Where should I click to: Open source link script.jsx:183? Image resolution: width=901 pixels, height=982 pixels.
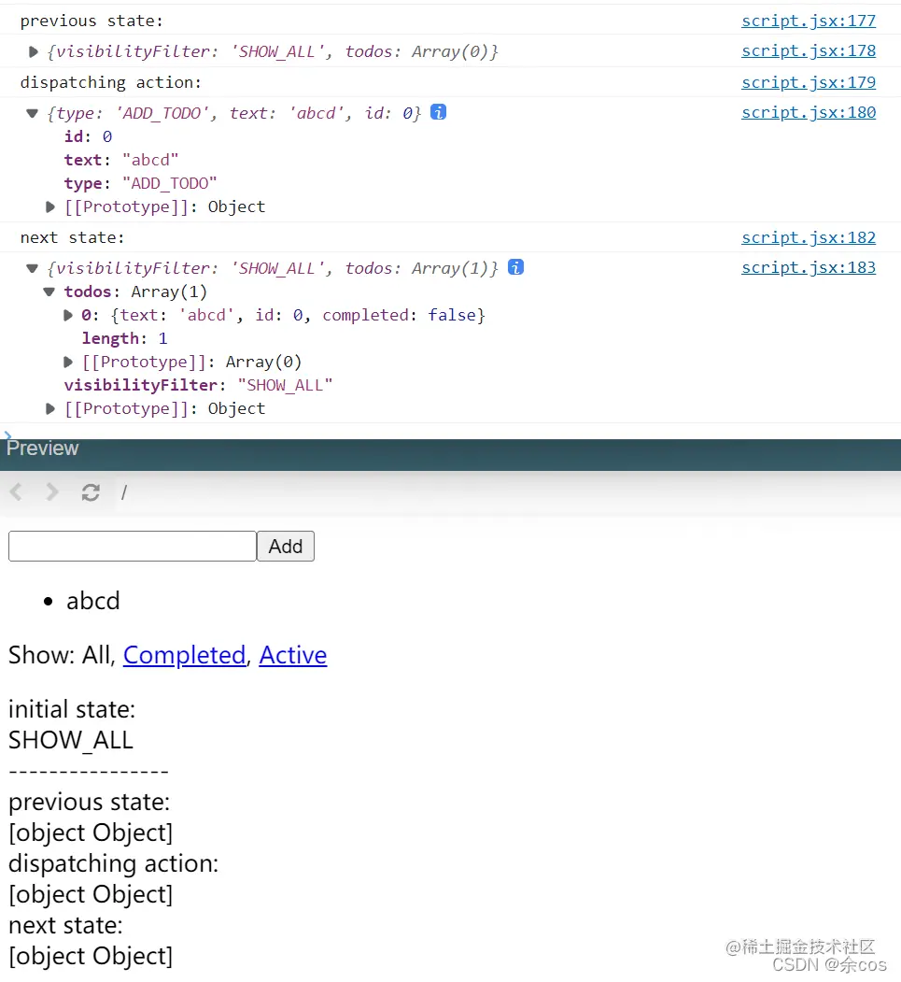click(809, 267)
